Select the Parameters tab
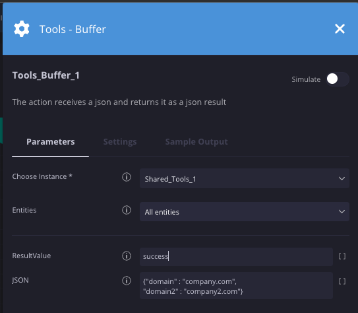 pos(51,142)
